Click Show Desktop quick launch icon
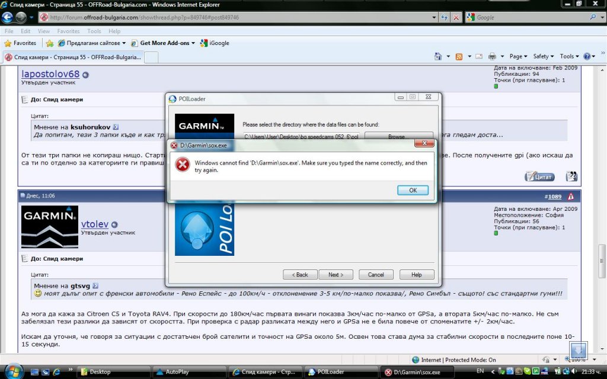Image resolution: width=607 pixels, height=379 pixels. (34, 372)
